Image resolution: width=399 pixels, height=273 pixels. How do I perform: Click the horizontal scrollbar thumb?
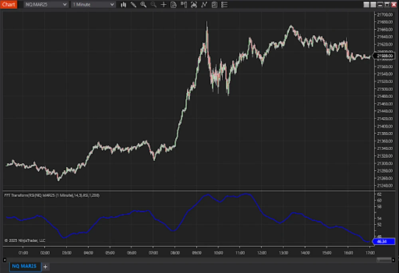pos(384,260)
